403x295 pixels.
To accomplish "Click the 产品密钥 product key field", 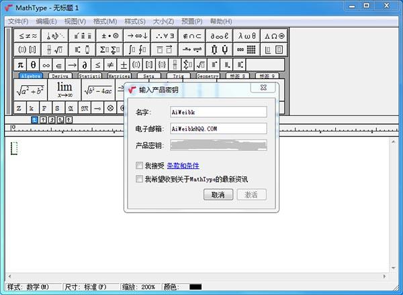I will pos(218,145).
